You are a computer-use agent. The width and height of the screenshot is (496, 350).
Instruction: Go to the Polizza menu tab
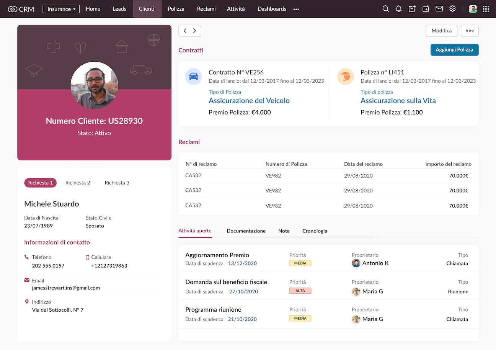click(176, 9)
